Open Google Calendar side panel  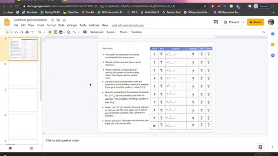273,34
